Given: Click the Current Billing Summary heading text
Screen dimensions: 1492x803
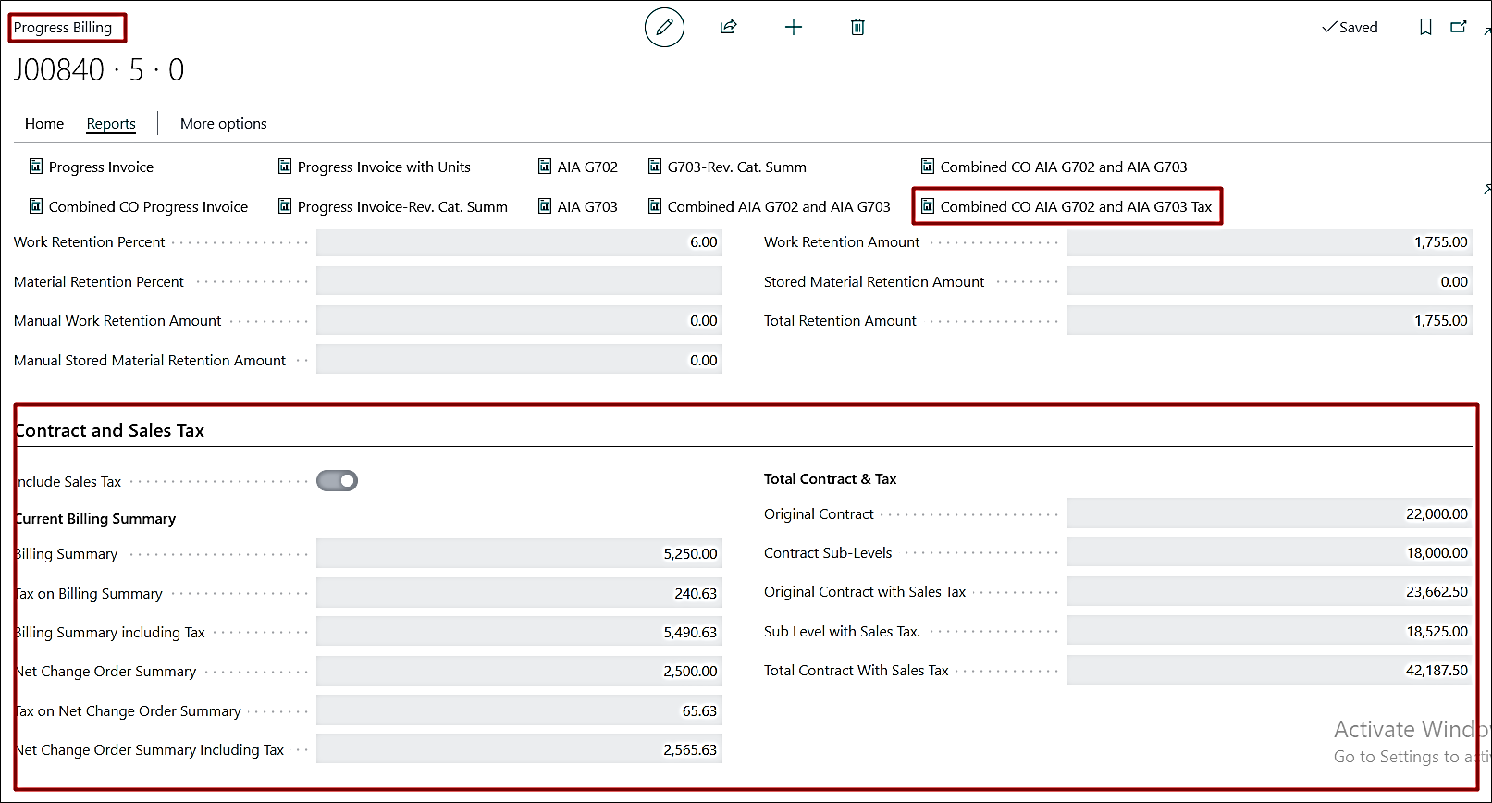Looking at the screenshot, I should coord(95,518).
